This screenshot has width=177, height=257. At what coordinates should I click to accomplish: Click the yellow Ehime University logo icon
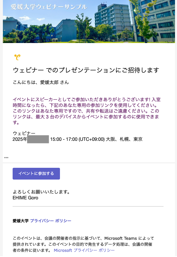tap(17, 57)
